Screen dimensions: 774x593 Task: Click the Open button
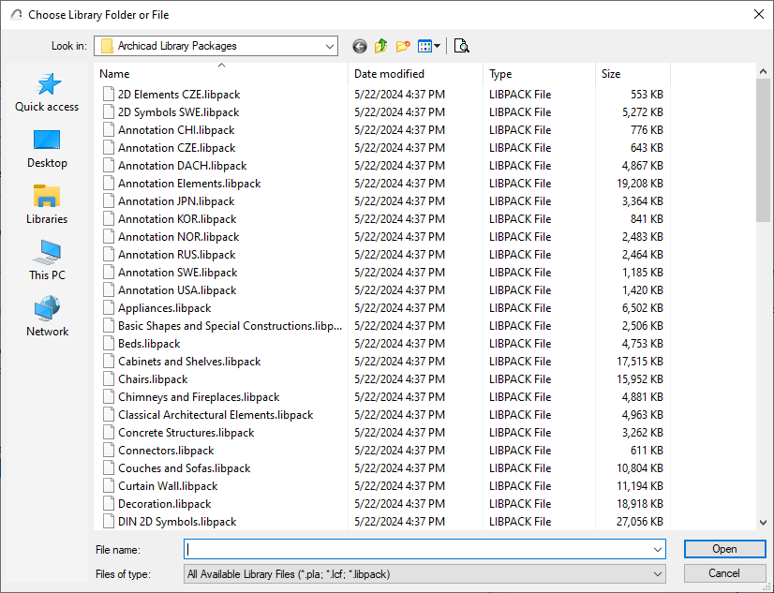[x=724, y=549]
